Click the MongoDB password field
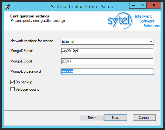 point(107,71)
